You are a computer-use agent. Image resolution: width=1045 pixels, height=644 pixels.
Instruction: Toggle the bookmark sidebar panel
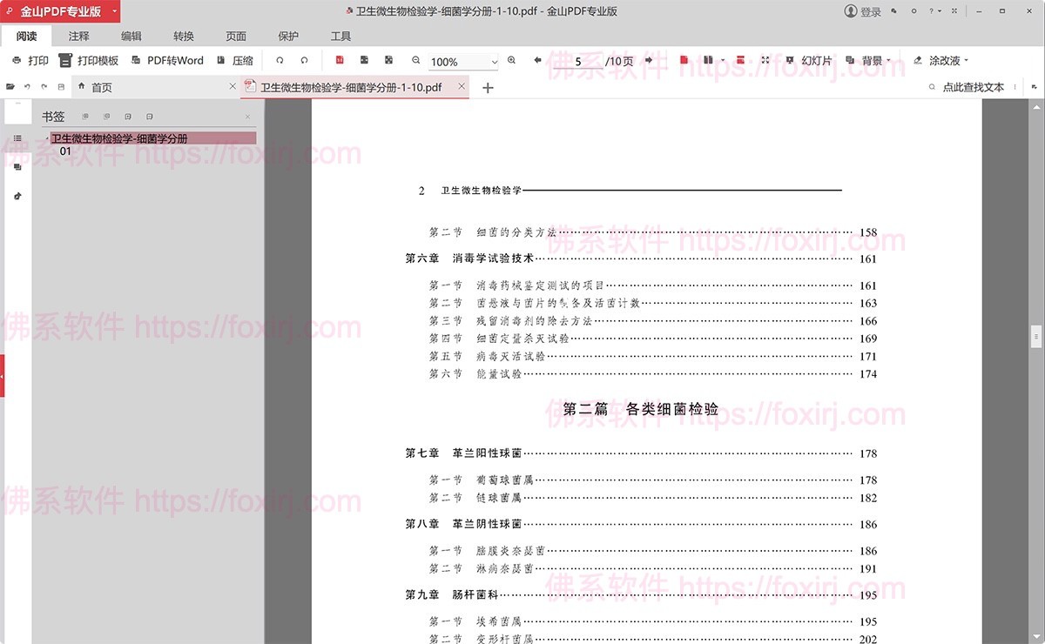(x=17, y=138)
